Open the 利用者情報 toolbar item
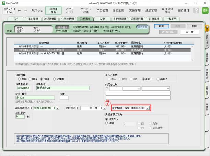 point(52,10)
